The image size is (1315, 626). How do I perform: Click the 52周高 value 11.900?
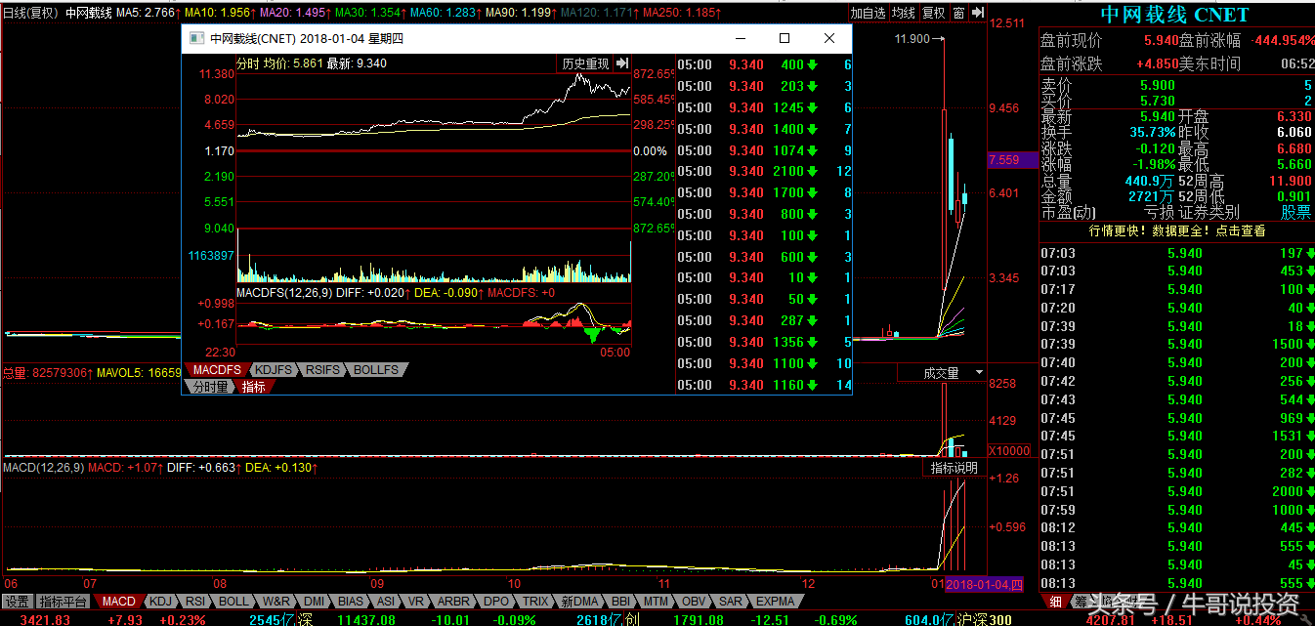tap(1290, 181)
